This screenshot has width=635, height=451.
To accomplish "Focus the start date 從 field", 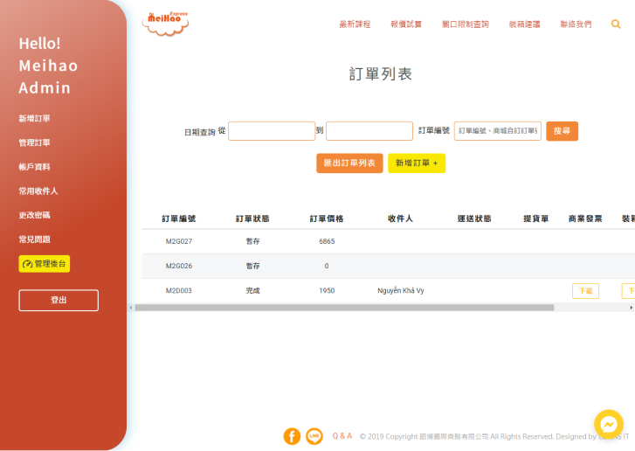I will pos(272,131).
